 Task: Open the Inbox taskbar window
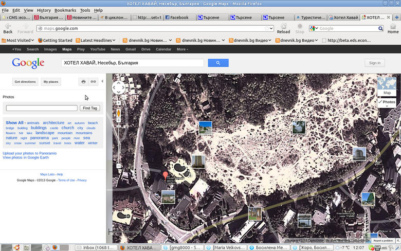96,247
